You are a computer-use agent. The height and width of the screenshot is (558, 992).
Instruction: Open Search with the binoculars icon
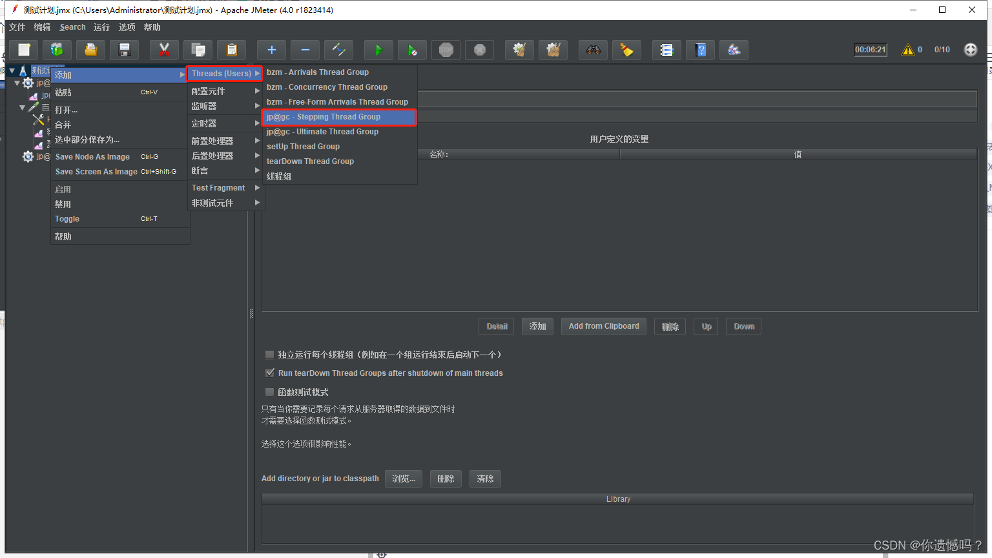[594, 50]
